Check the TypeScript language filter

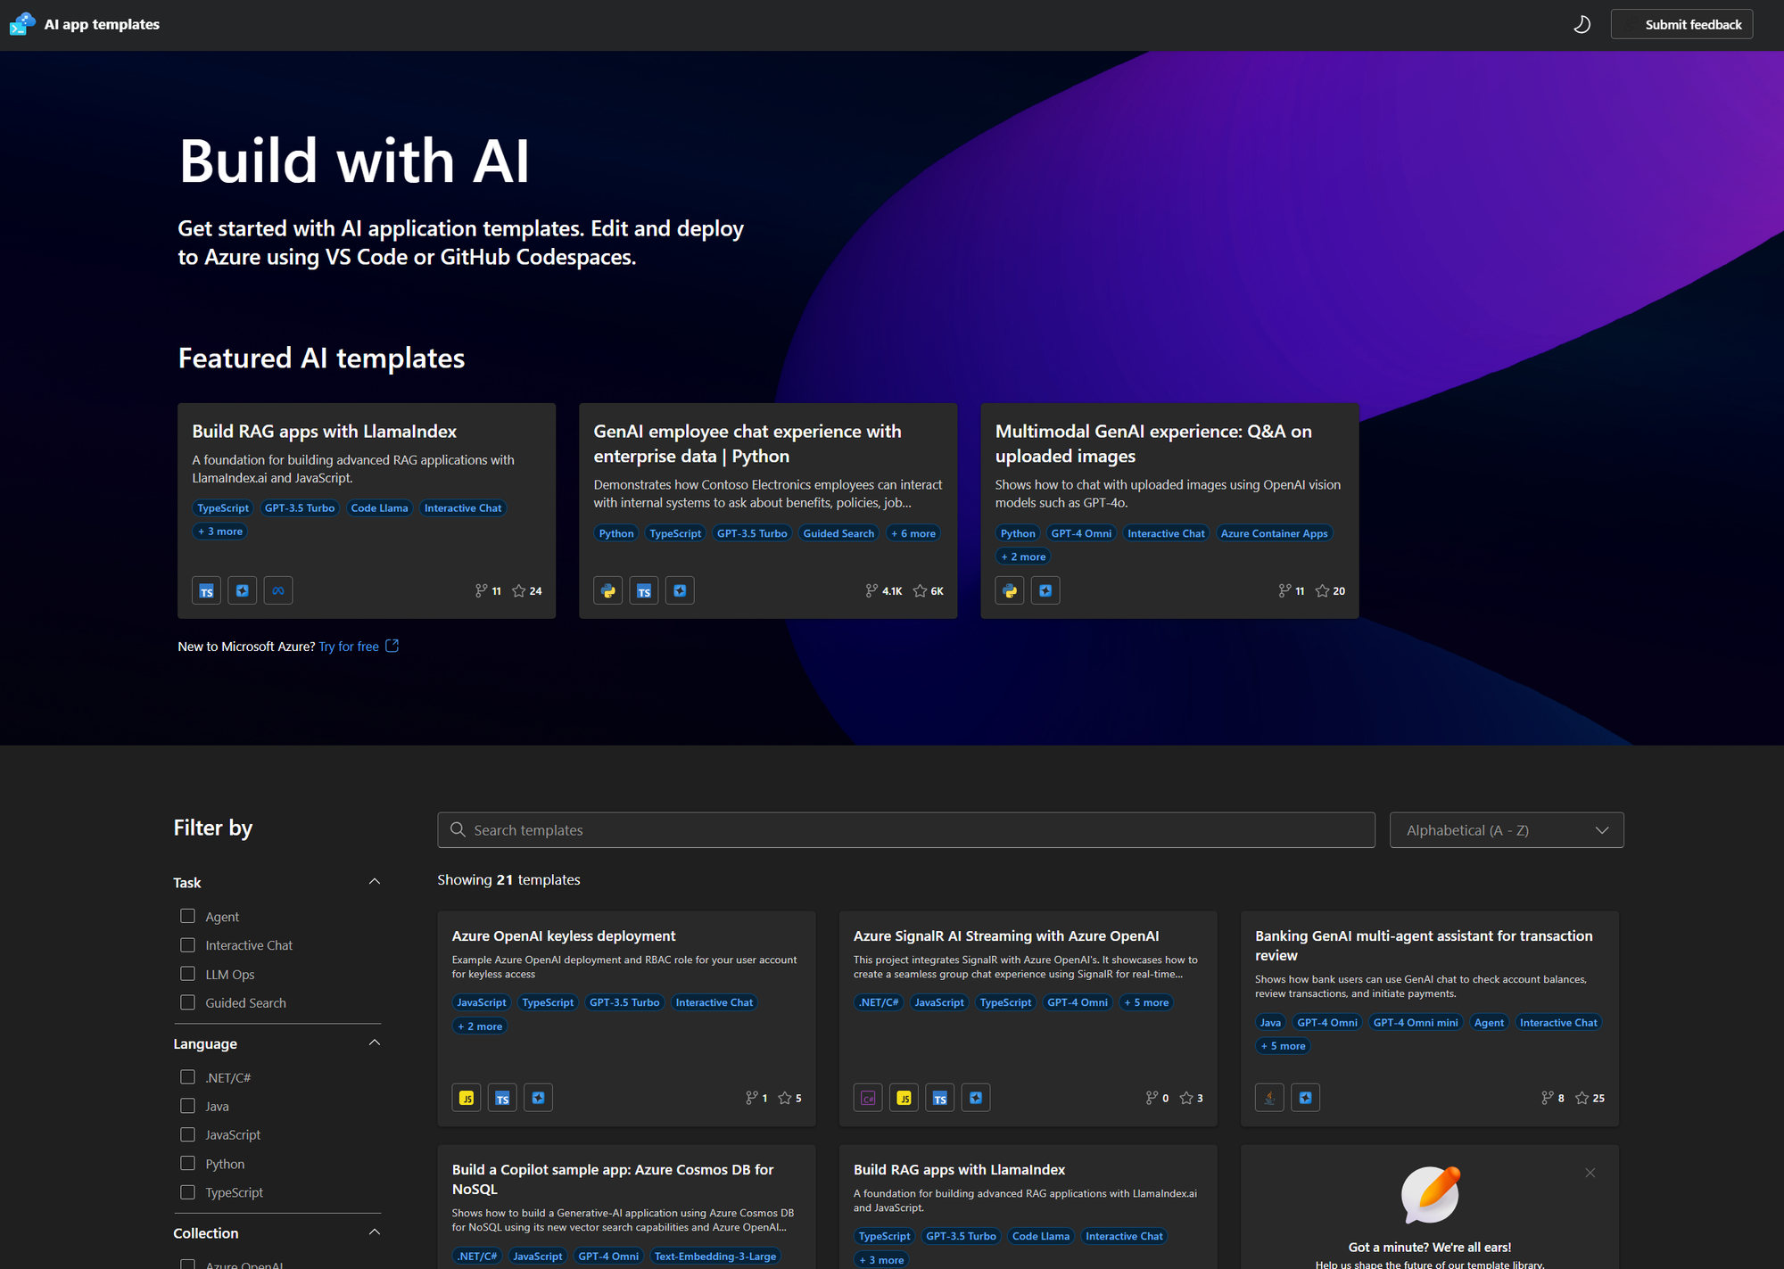click(187, 1192)
